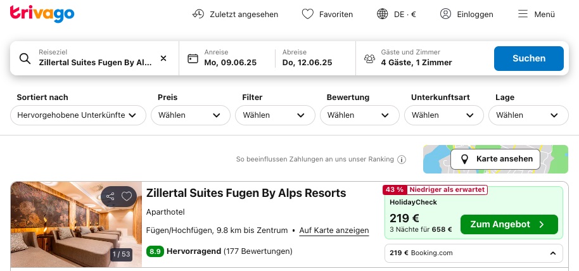Image resolution: width=579 pixels, height=271 pixels.
Task: Open Sortiert nach dropdown
Action: click(x=78, y=115)
